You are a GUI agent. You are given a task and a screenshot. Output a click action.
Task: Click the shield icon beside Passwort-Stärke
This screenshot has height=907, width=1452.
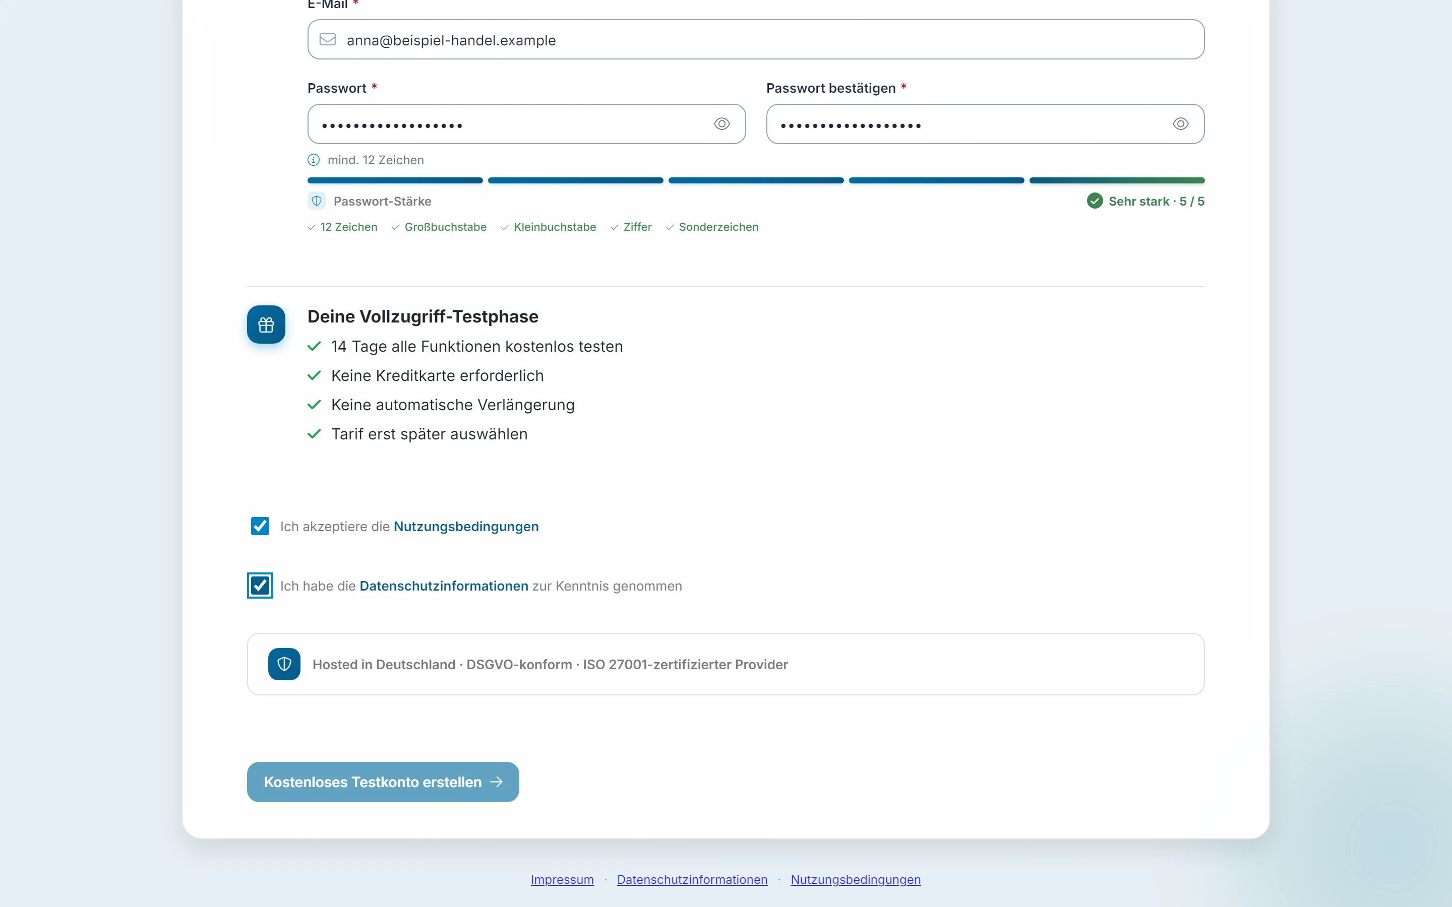click(x=317, y=201)
